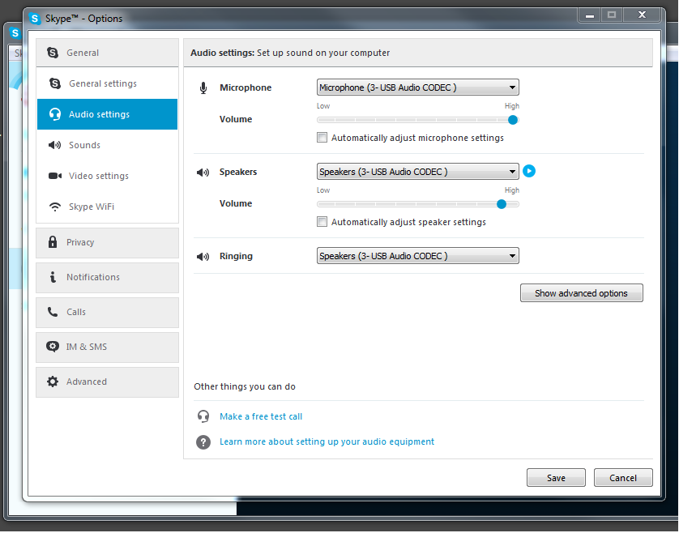
Task: Click the speaker icon beside Sounds
Action: coord(54,145)
